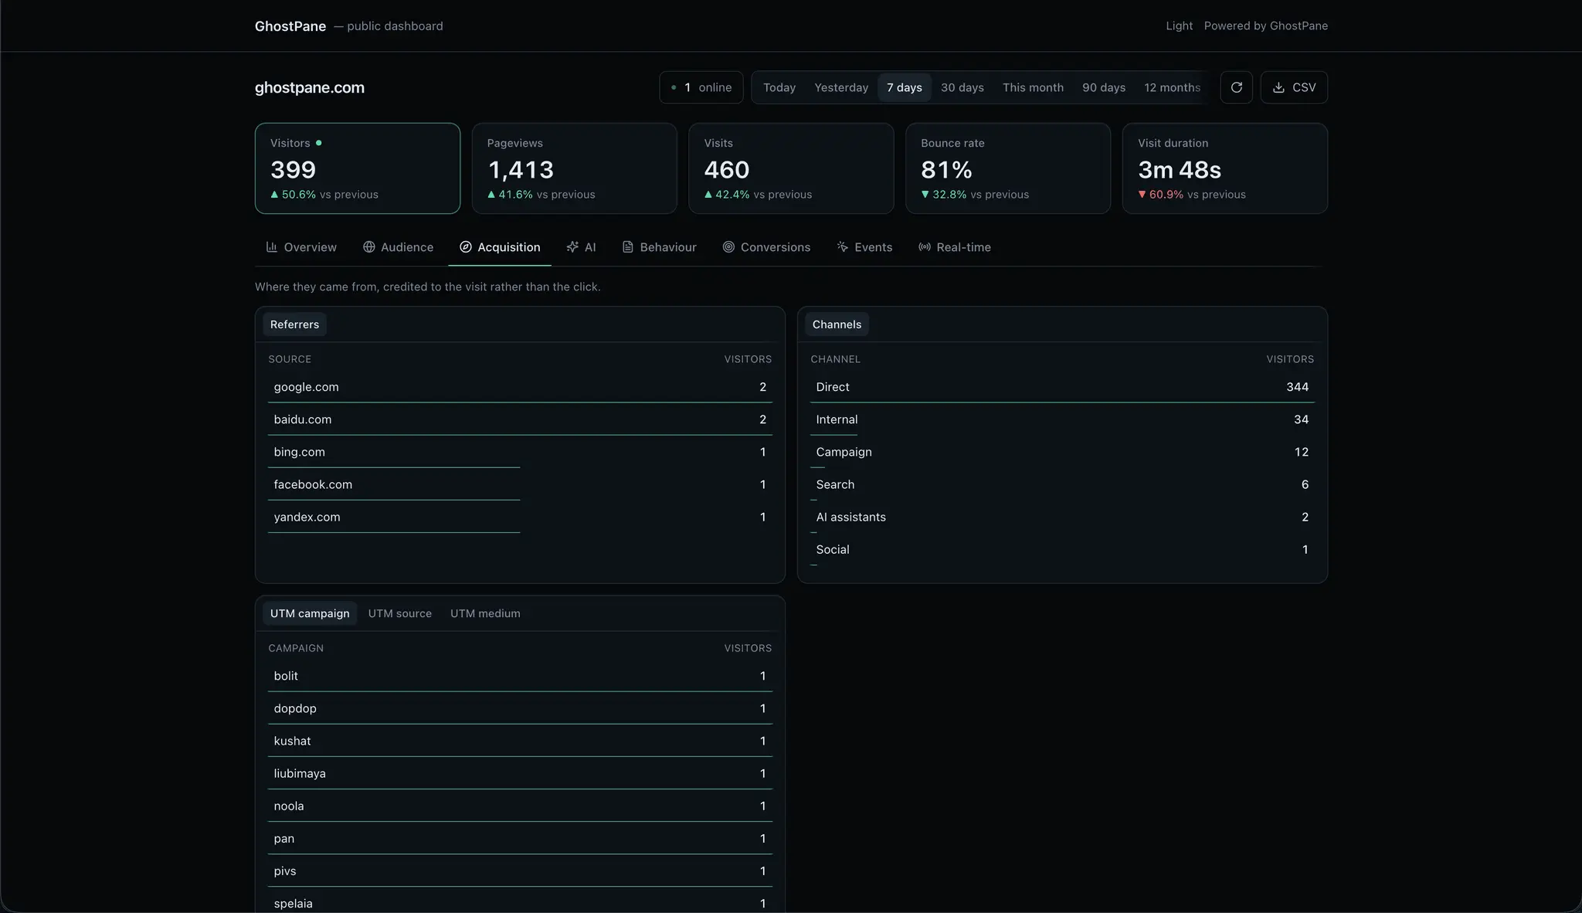
Task: Click the kushat campaign row
Action: tap(520, 741)
